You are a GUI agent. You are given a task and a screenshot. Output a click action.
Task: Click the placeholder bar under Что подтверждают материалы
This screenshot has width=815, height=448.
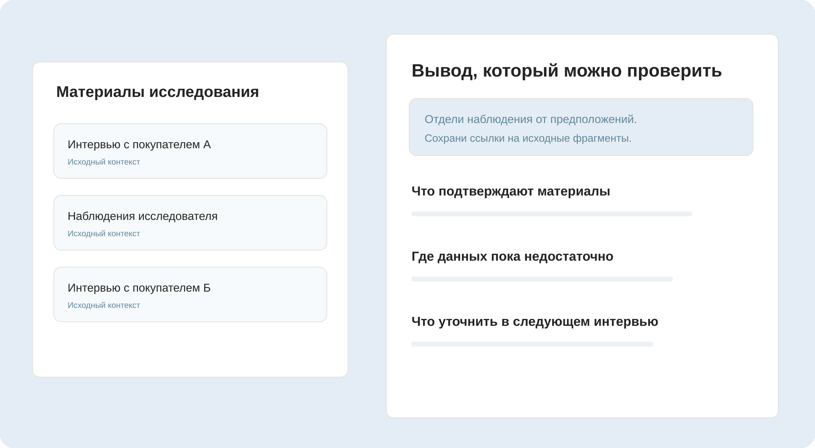[x=552, y=214]
